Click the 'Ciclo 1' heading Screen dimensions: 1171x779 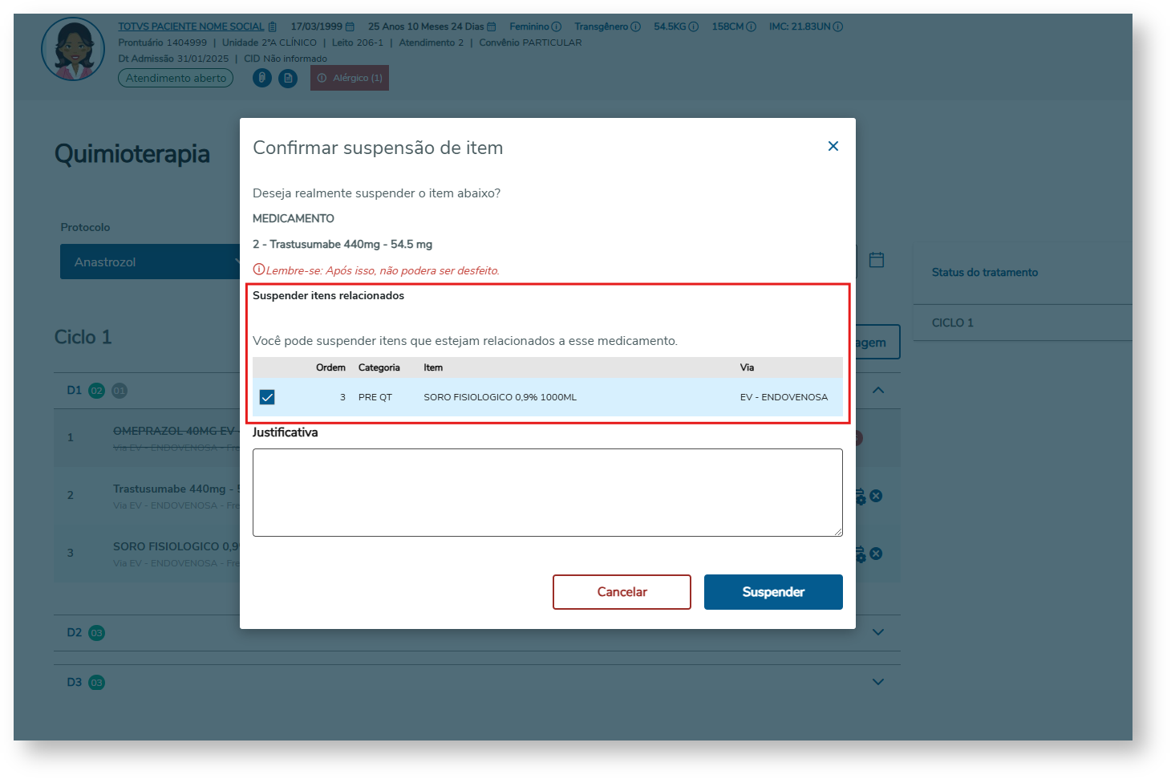pyautogui.click(x=83, y=337)
